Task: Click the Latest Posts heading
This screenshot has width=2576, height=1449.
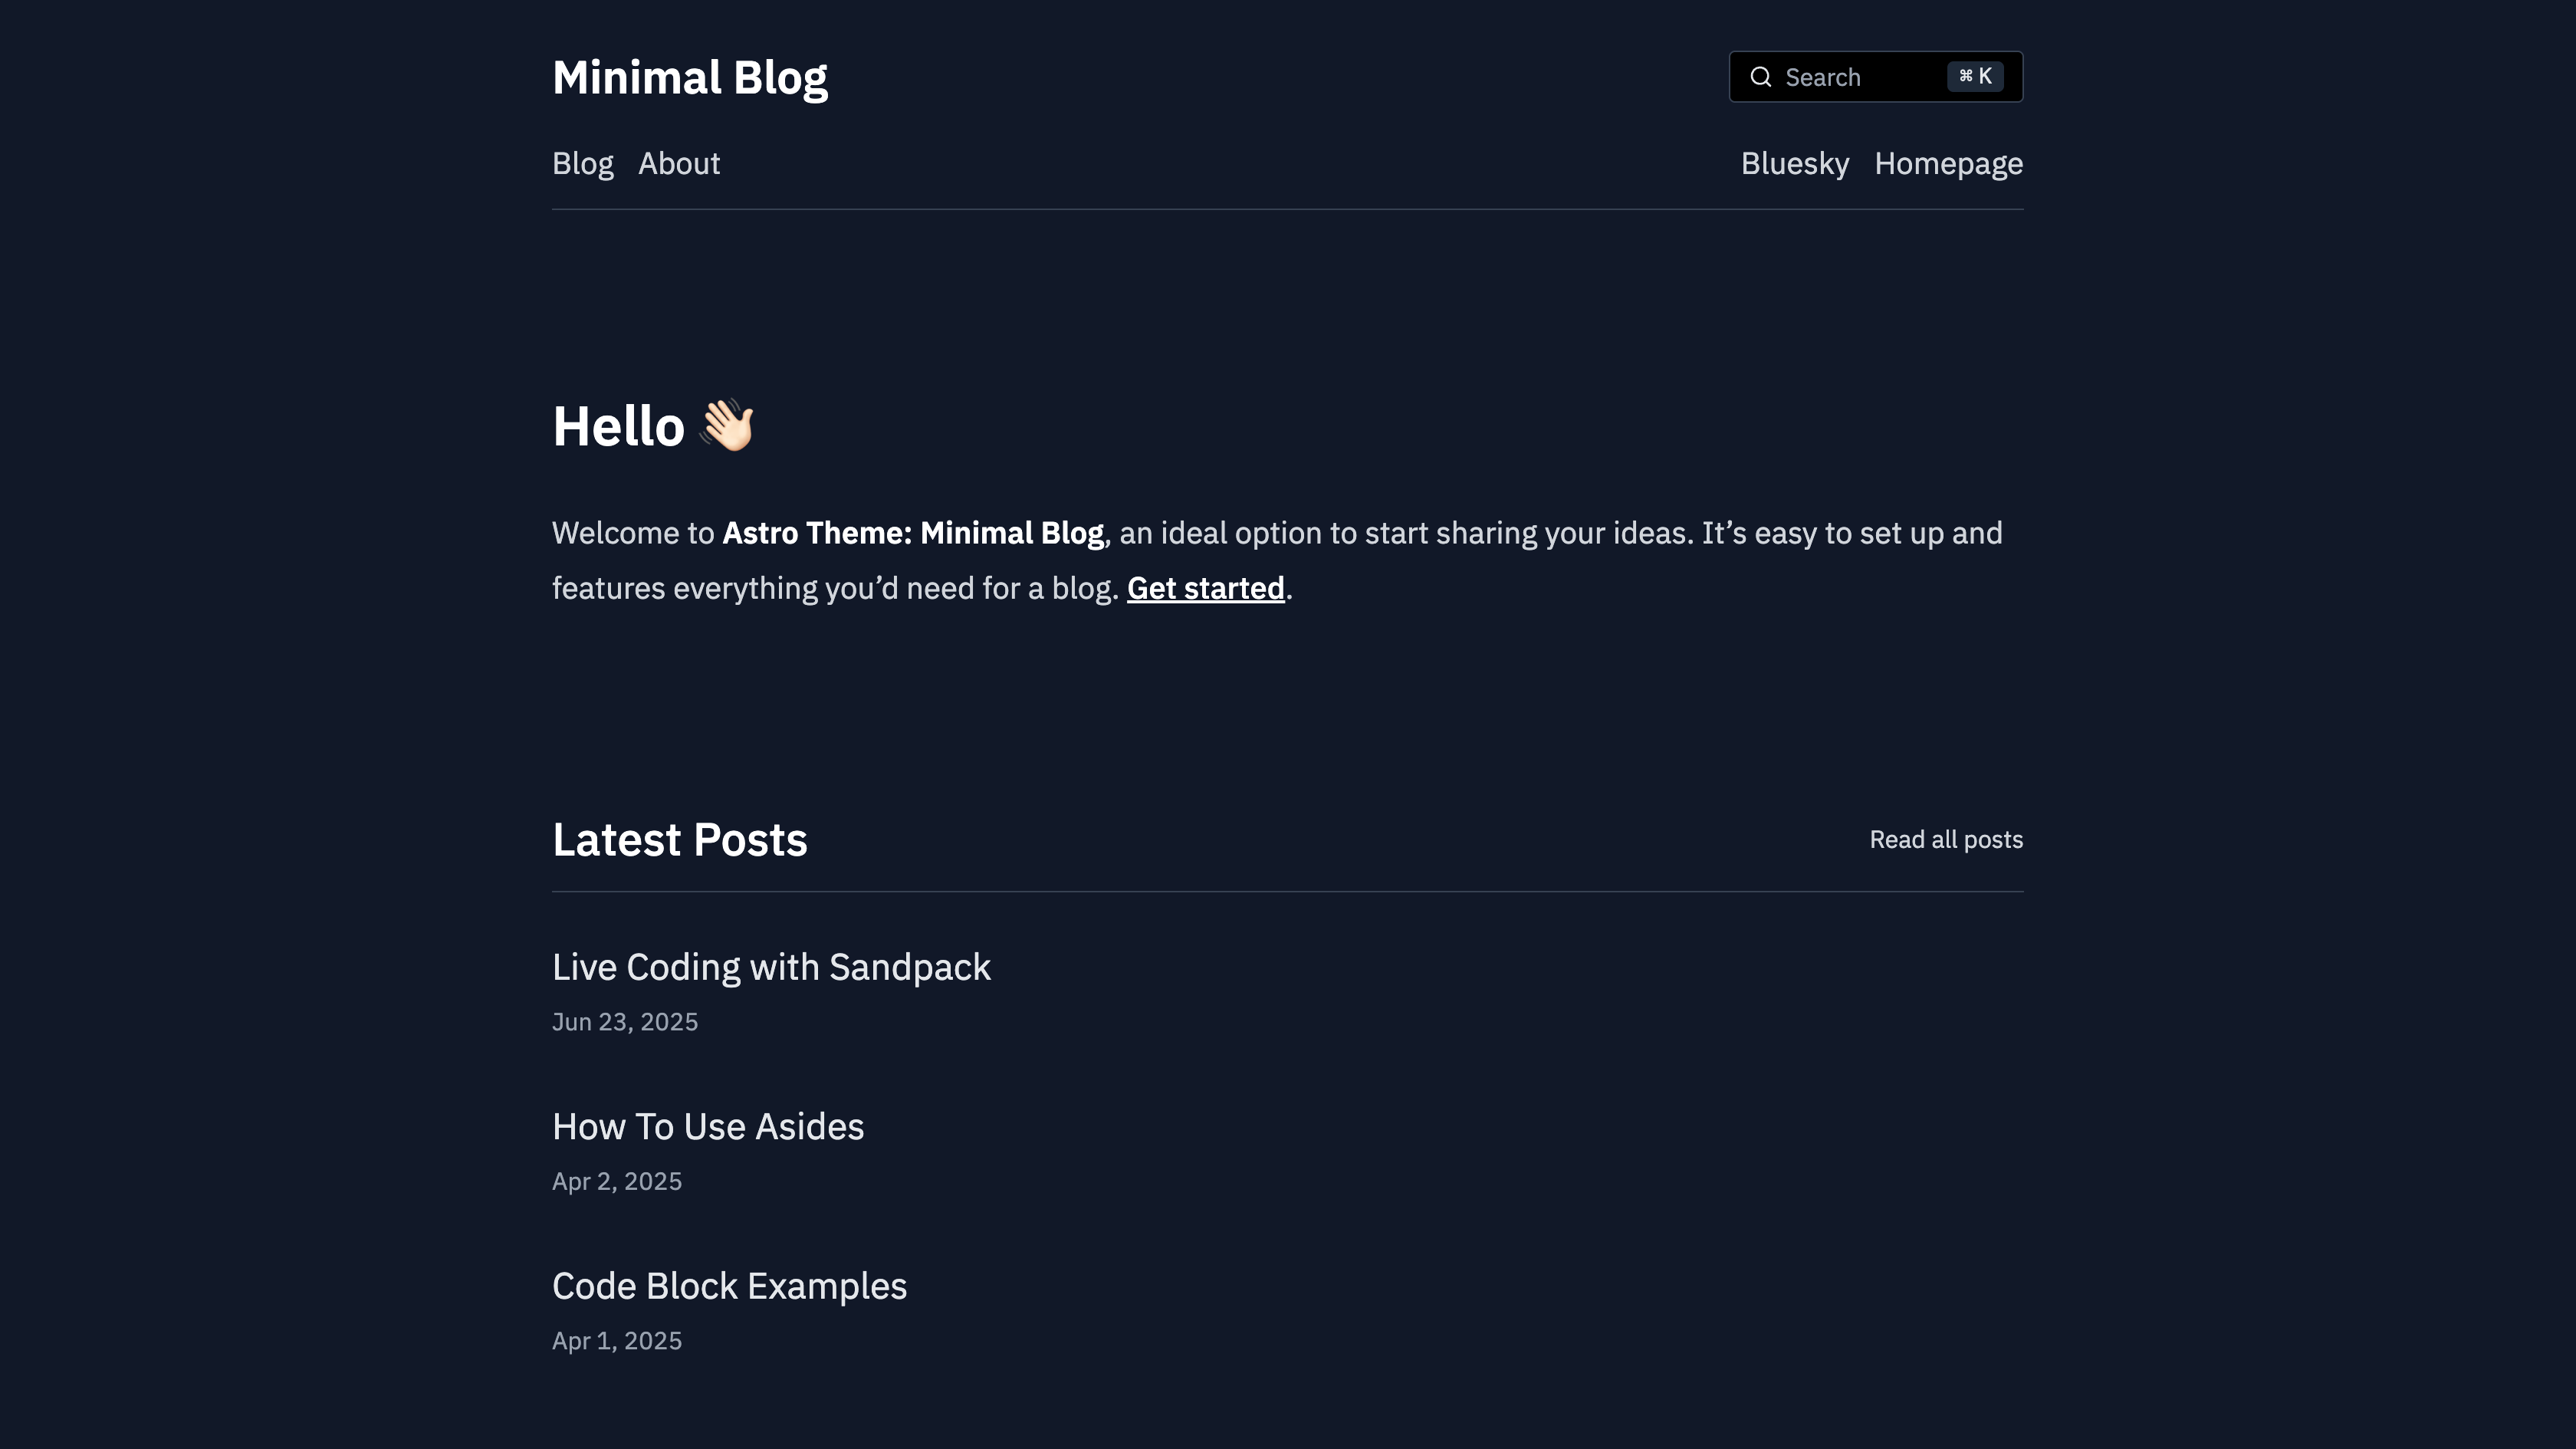Action: coord(679,840)
